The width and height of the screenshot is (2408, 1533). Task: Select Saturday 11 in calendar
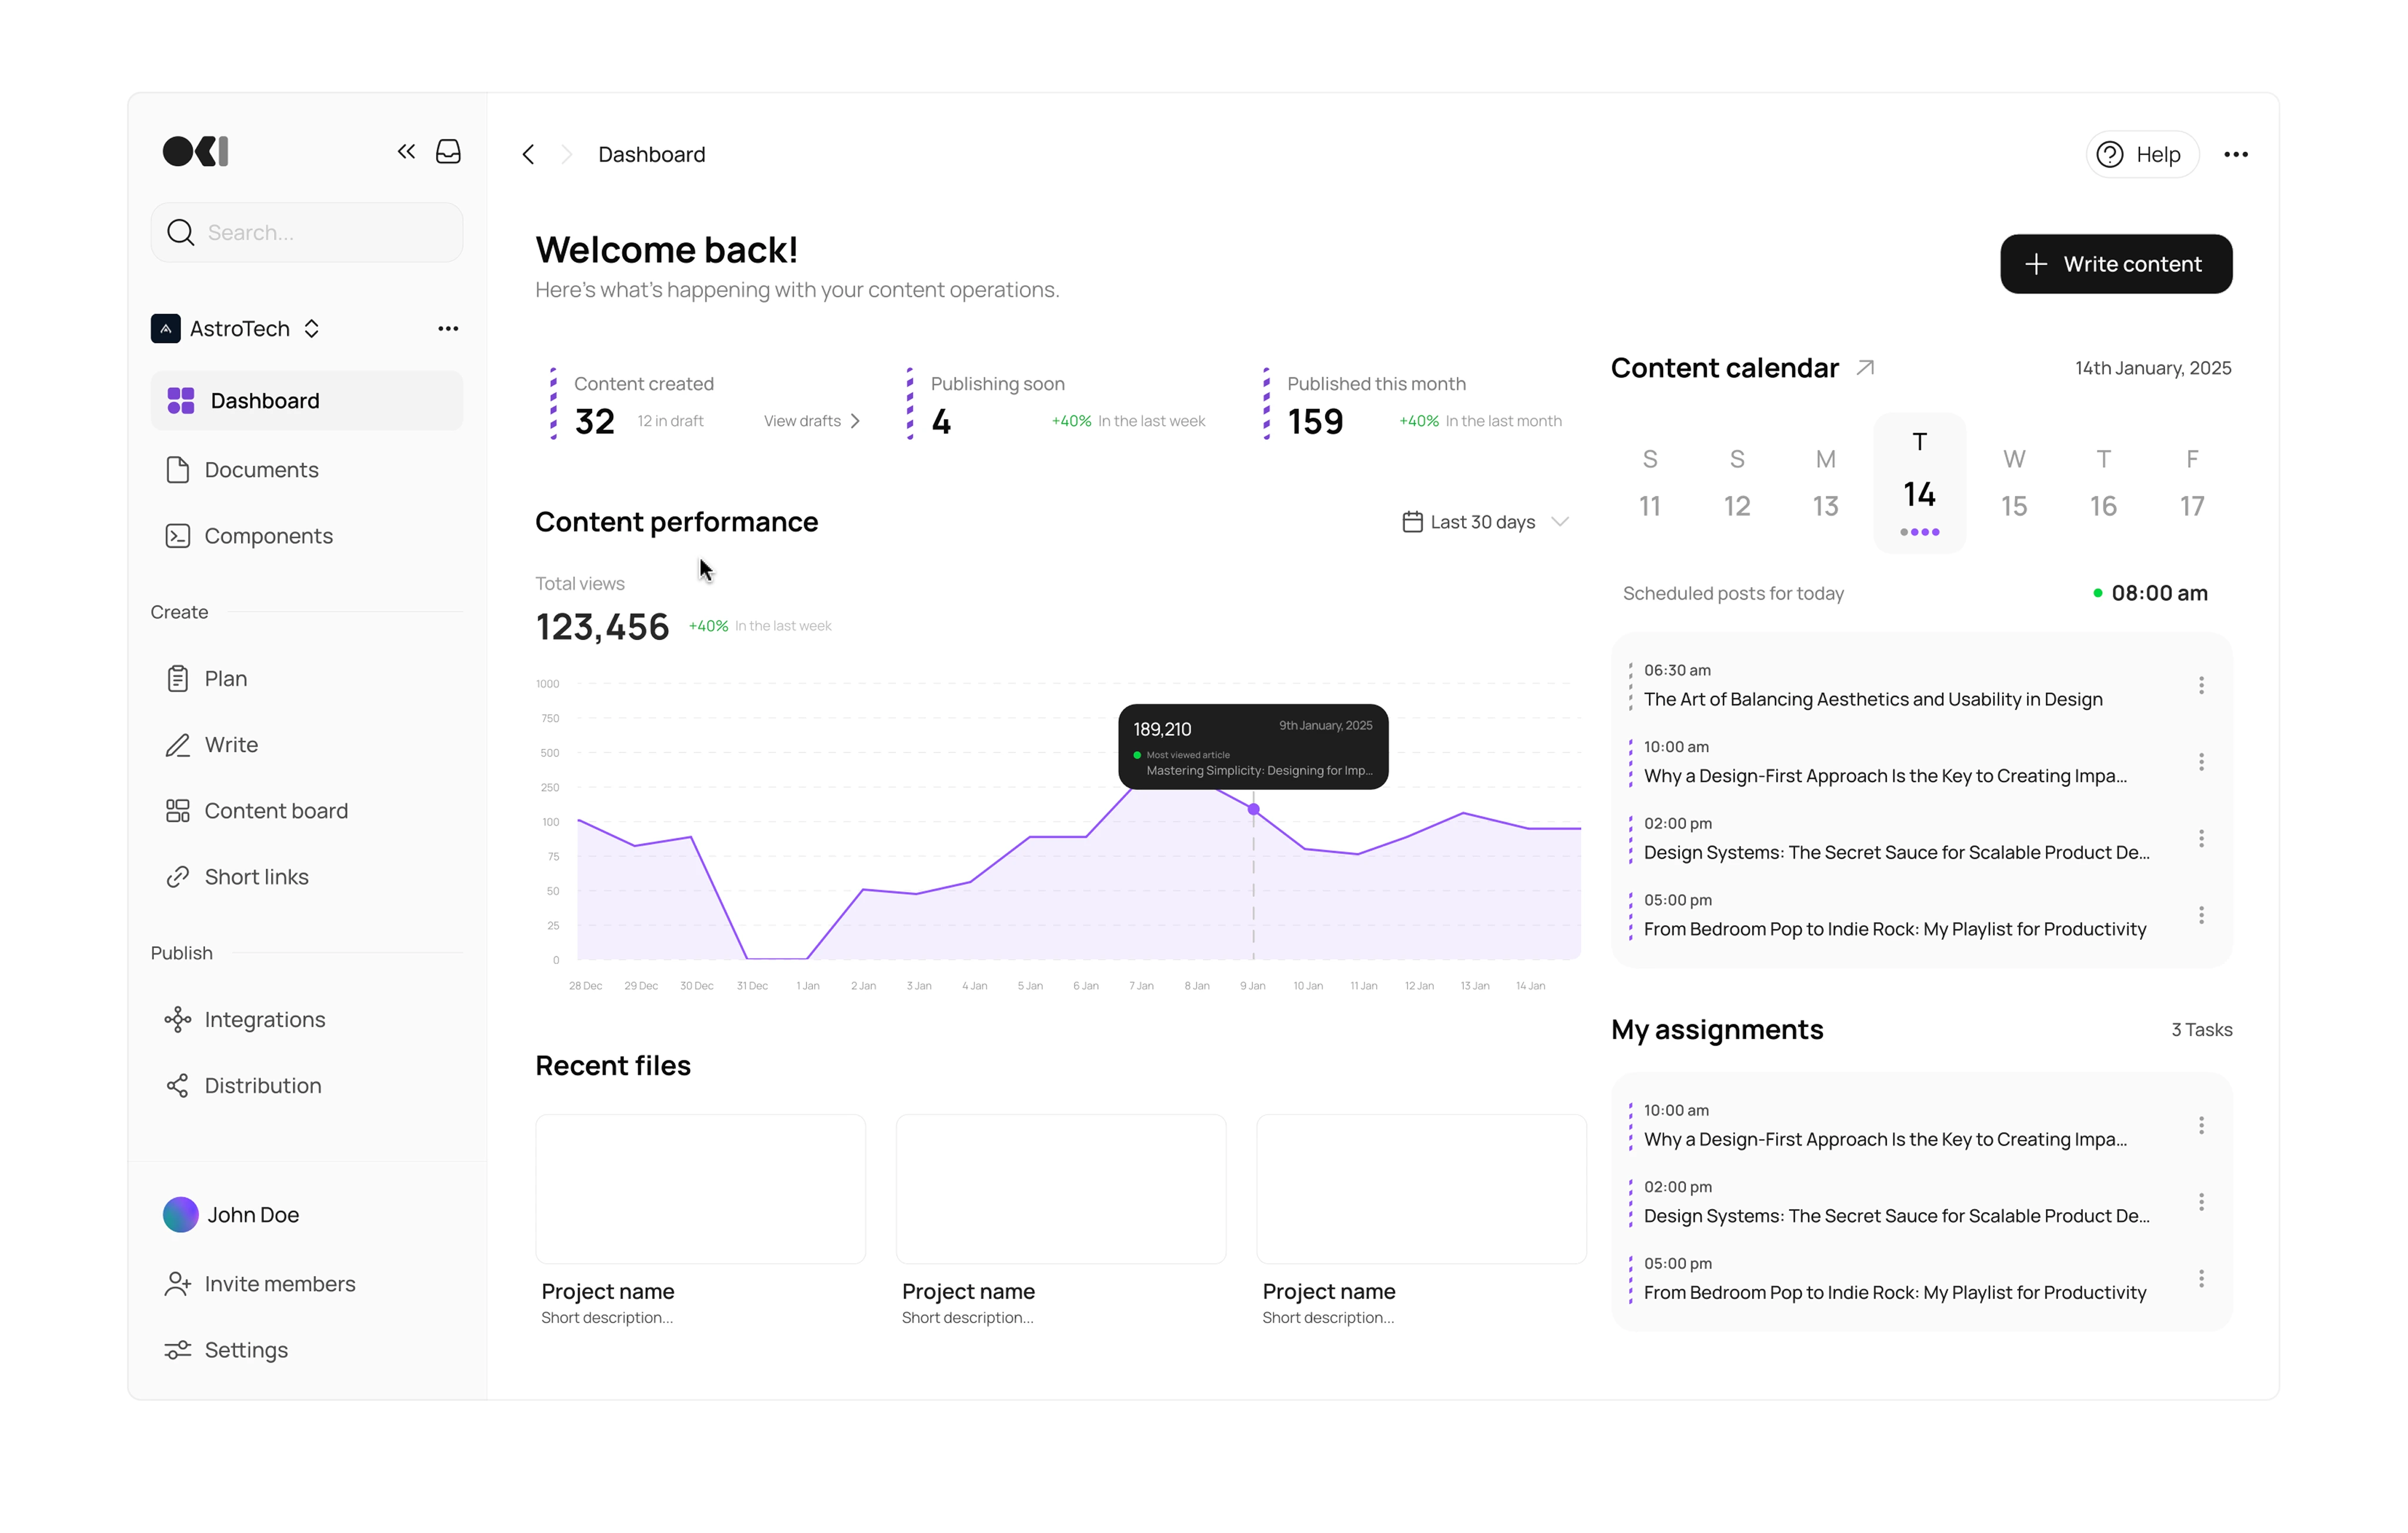click(x=1650, y=484)
